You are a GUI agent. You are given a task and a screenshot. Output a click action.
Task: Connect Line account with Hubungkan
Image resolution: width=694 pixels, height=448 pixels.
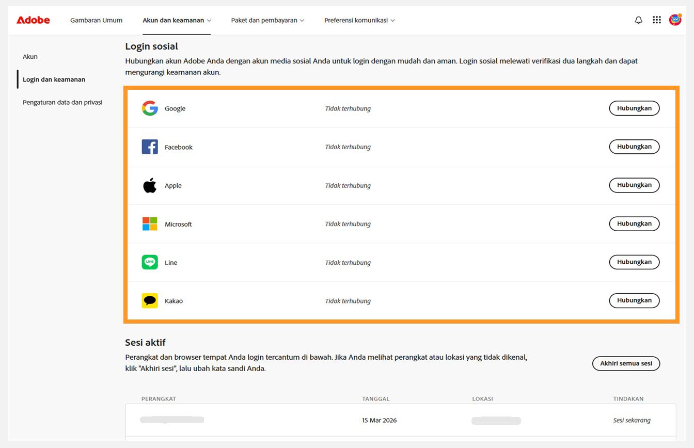[634, 262]
